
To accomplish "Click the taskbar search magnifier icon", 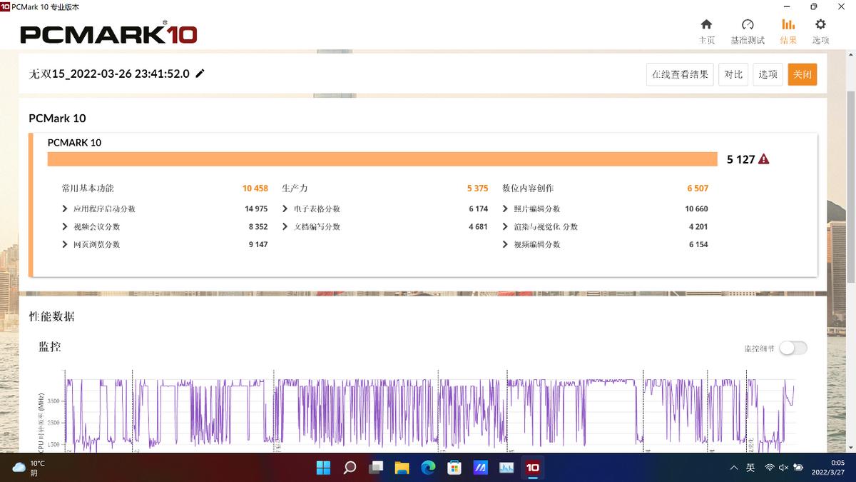I will pos(350,468).
